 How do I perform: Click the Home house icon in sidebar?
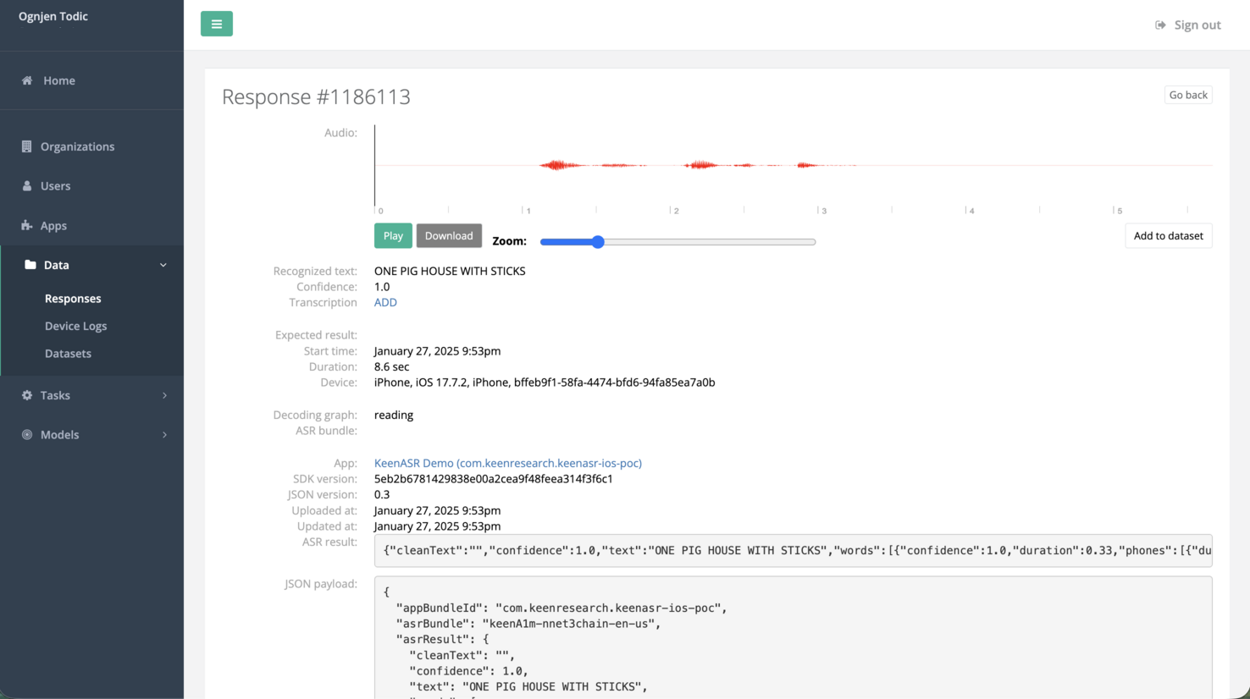click(x=27, y=80)
